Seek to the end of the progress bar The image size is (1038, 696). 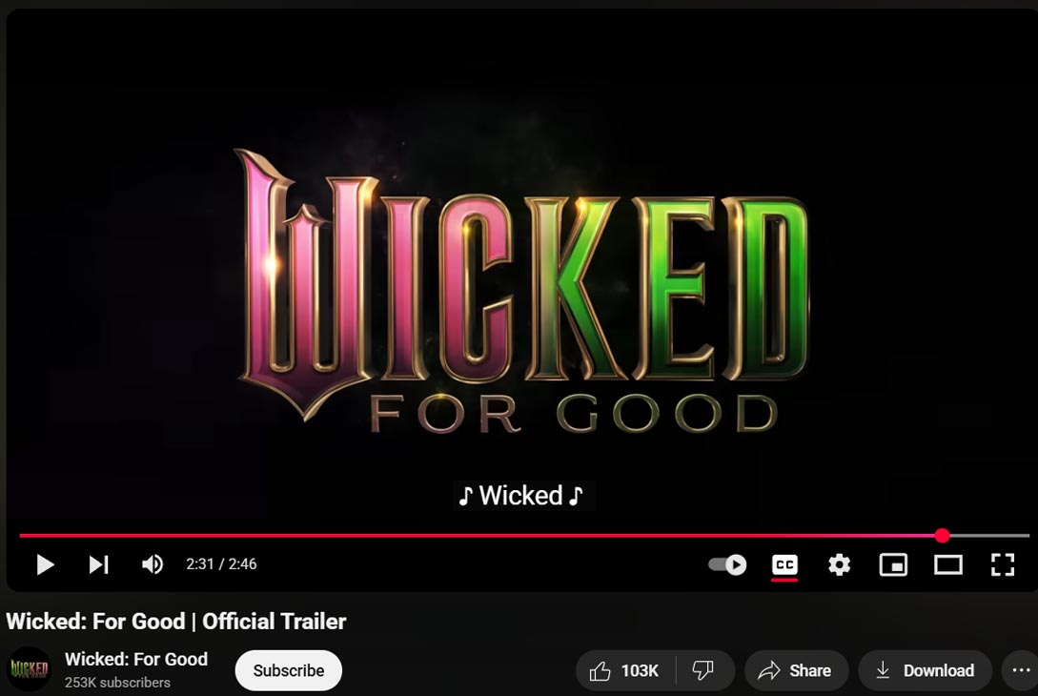point(1028,536)
